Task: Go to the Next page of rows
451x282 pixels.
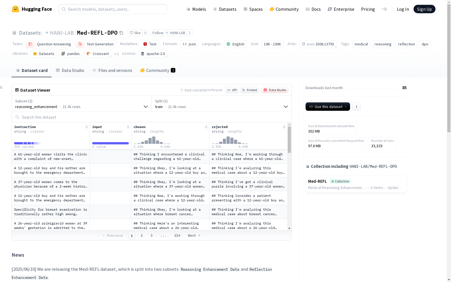Action: click(x=194, y=235)
